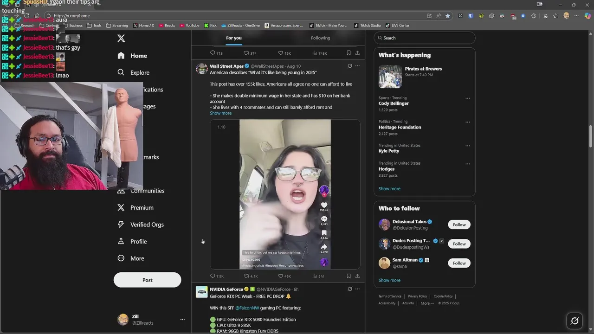Click Wall Street Apes author name

click(226, 66)
